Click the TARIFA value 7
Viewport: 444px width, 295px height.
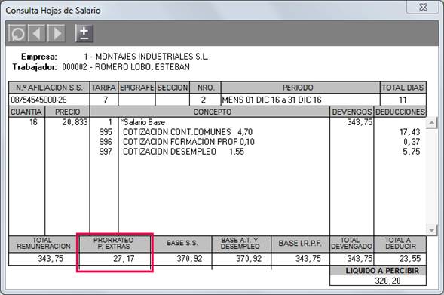(x=106, y=100)
